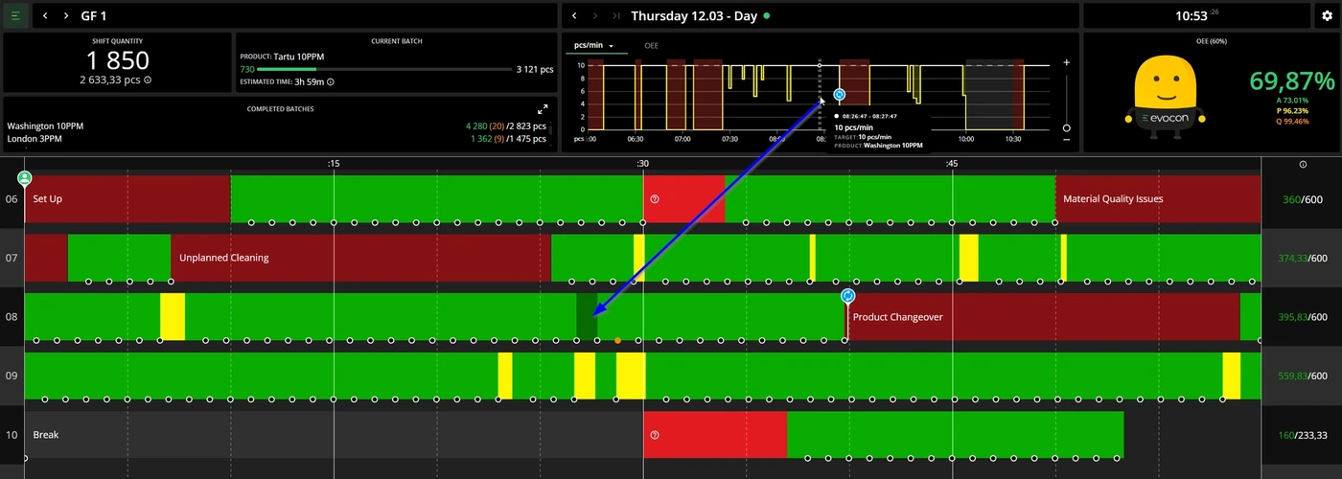Click question mark stop in hour 10

coord(655,435)
